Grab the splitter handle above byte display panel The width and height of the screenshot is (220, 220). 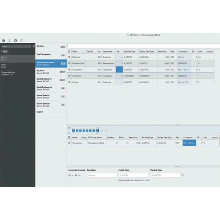pyautogui.click(x=177, y=125)
